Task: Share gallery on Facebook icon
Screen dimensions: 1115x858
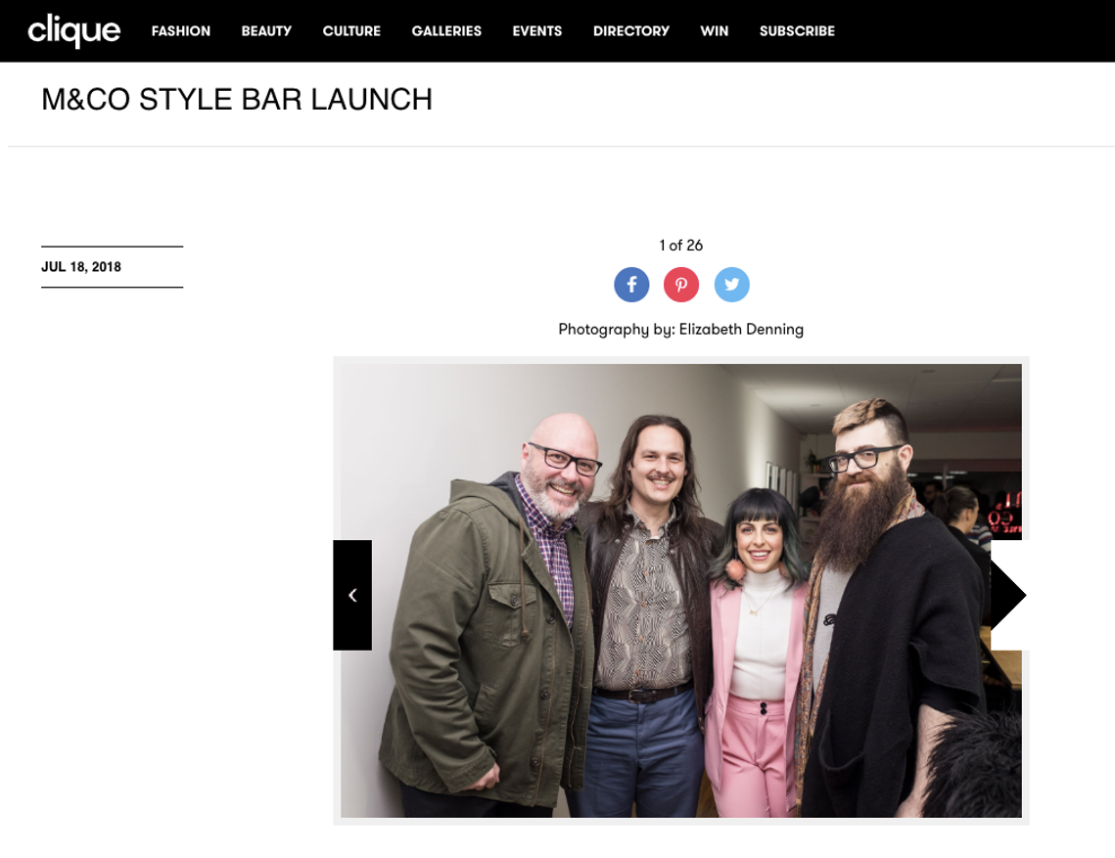Action: [631, 285]
